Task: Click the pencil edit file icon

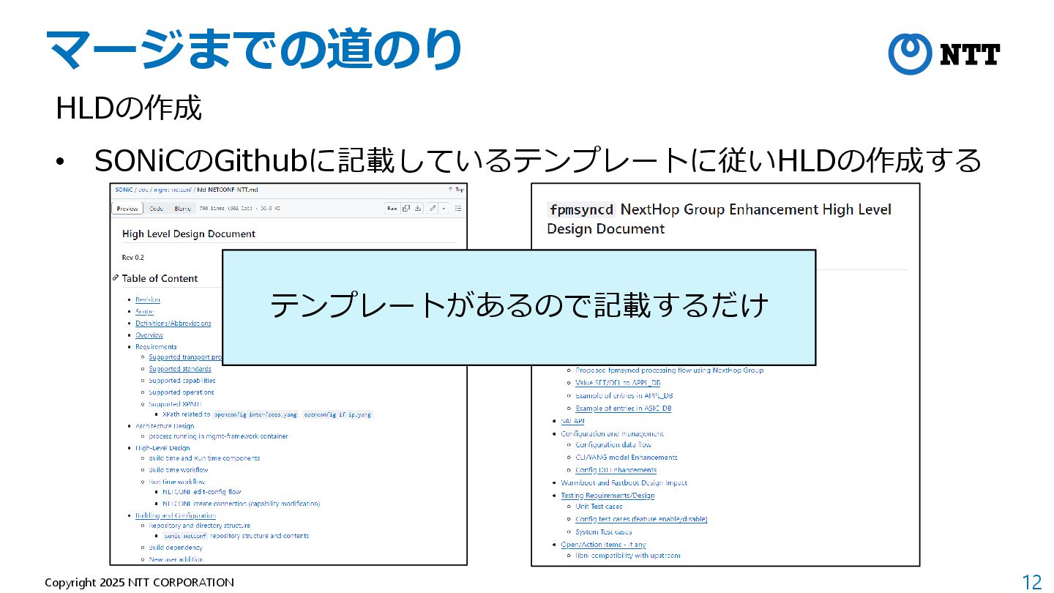Action: click(433, 208)
